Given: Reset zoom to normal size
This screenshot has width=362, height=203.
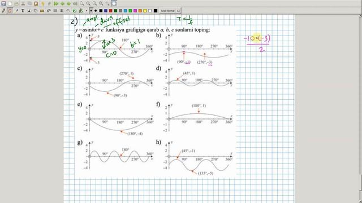Looking at the screenshot, I should tap(101, 4).
